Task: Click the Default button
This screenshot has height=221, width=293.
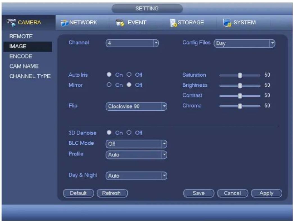Action: (x=78, y=193)
